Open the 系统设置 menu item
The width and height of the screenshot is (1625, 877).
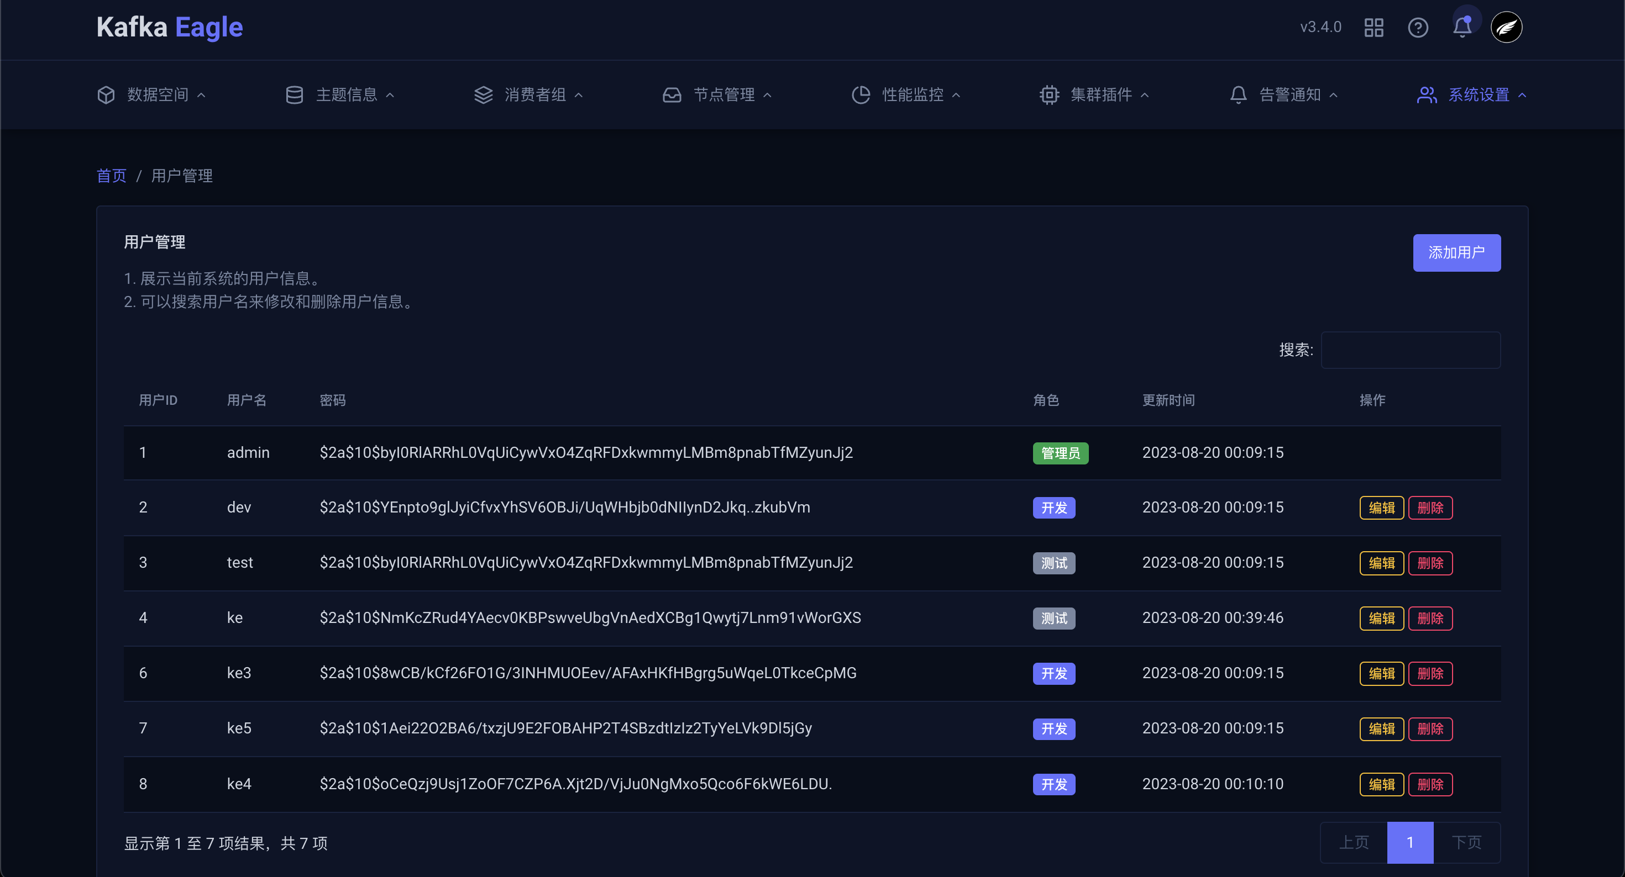tap(1478, 95)
